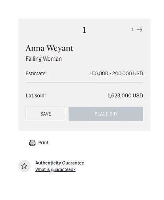Click the large lot number 1
This screenshot has width=164, height=200.
pyautogui.click(x=84, y=30)
